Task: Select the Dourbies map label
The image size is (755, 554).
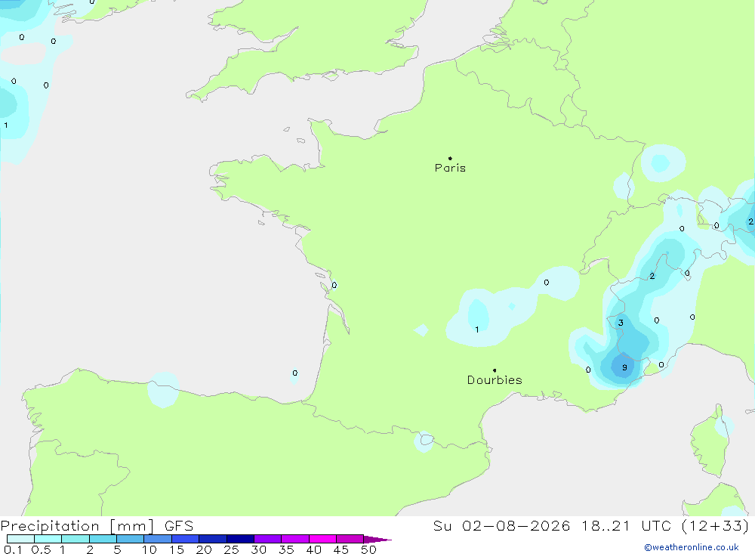Action: point(495,380)
